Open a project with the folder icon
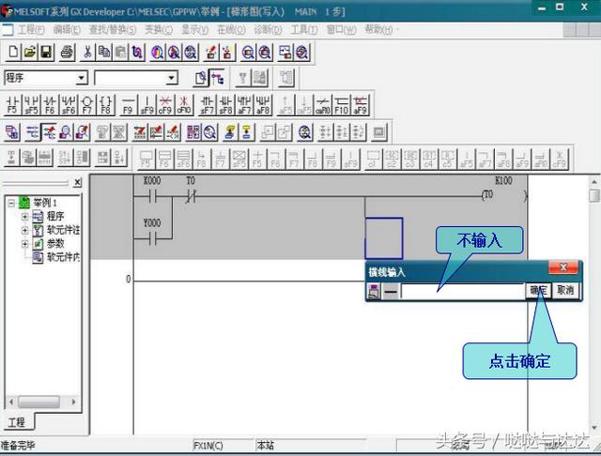Image resolution: width=601 pixels, height=456 pixels. 29,52
